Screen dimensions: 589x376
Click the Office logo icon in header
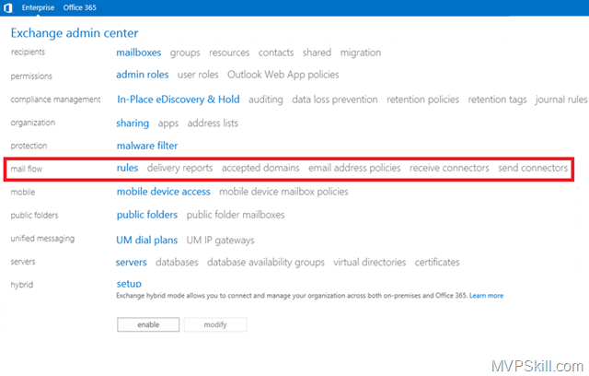[x=7, y=7]
